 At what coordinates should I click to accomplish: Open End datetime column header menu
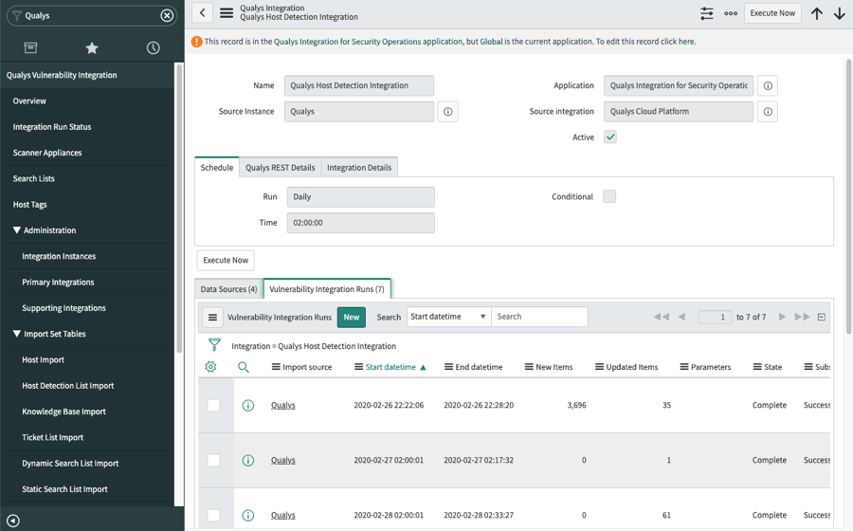tap(449, 367)
